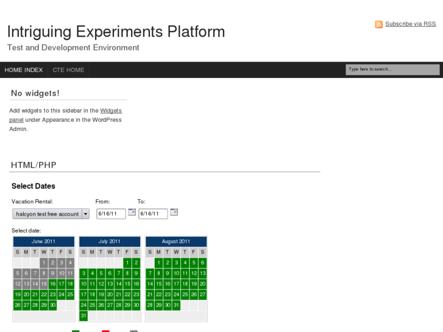Expand the Vacation Rental dropdown arrow
The image size is (443, 332).
85,214
